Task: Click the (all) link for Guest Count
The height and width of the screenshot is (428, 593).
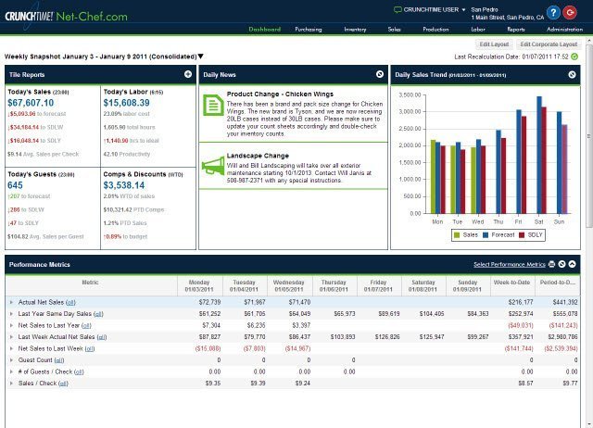Action: tap(59, 360)
